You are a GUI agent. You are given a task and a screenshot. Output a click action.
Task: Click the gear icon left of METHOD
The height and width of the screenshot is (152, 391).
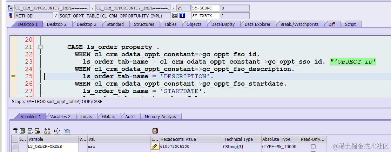pos(11,16)
